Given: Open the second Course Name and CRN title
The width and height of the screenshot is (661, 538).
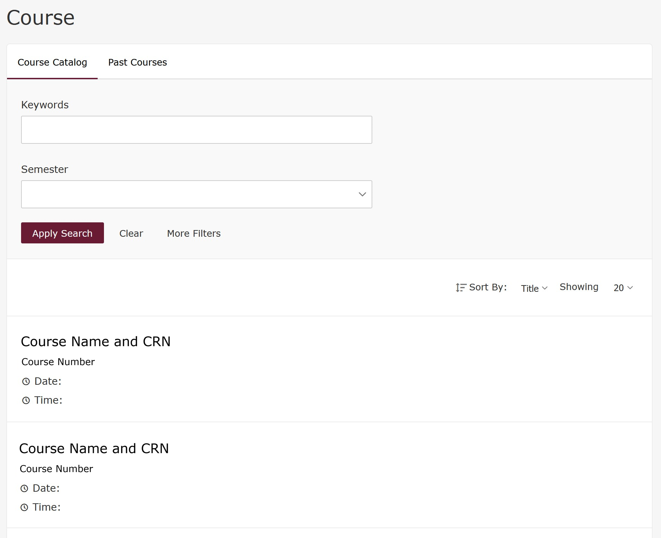Looking at the screenshot, I should [x=94, y=449].
